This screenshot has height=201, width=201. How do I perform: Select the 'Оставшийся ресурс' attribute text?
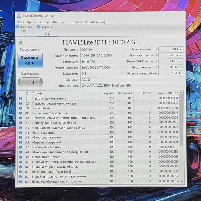pos(46,157)
